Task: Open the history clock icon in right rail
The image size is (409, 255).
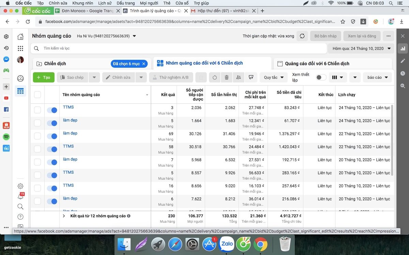Action: point(403,73)
